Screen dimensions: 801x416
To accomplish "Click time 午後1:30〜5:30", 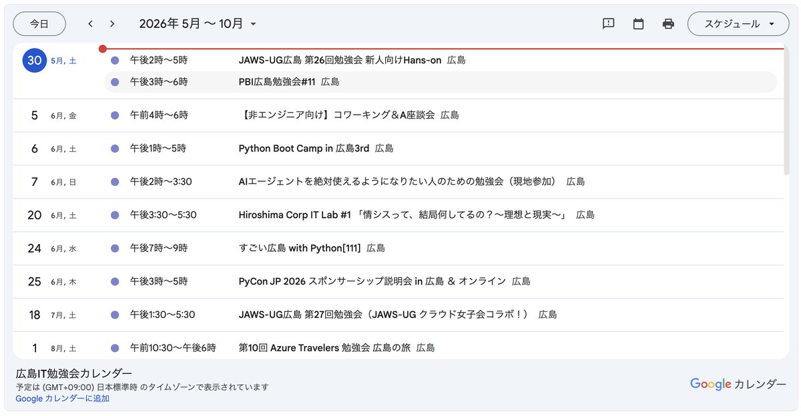I will 162,315.
